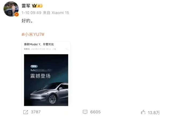Click the orange verified V badge

point(17,14)
